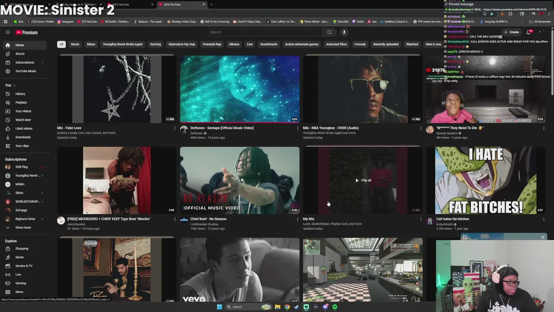Select the Comedy filter chip
Screen dimensions: 554x312
pyautogui.click(x=360, y=44)
